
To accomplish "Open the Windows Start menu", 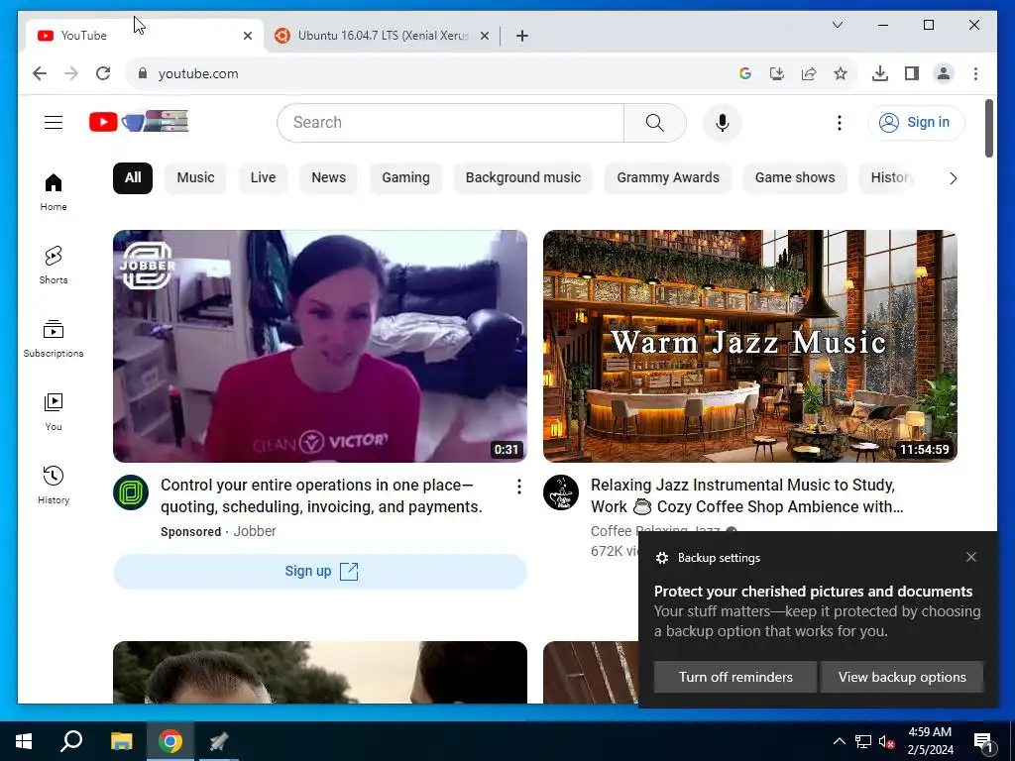I will (24, 741).
